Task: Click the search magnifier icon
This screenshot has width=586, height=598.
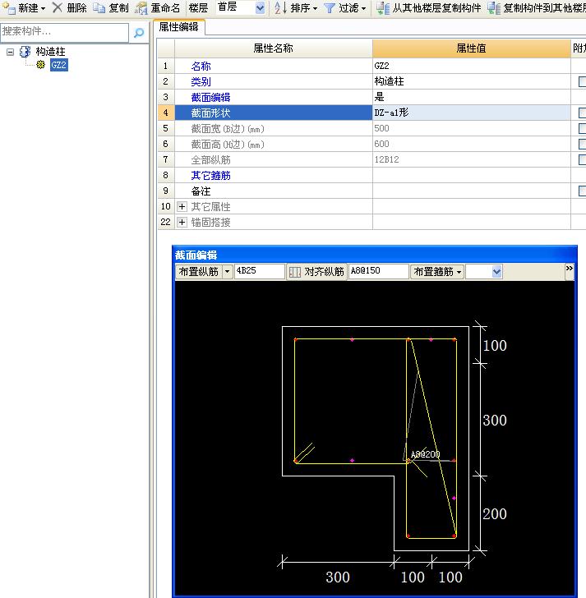Action: (139, 33)
